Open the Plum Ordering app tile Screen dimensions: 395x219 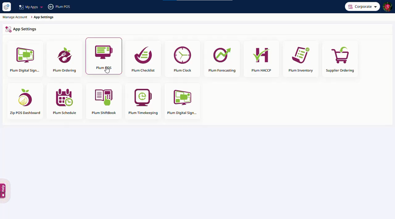[x=64, y=59]
